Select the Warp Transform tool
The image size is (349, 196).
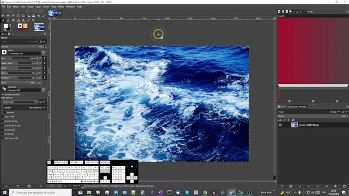pyautogui.click(x=34, y=16)
